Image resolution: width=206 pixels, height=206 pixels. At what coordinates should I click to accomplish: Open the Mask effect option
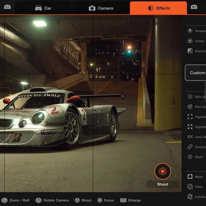(190, 177)
